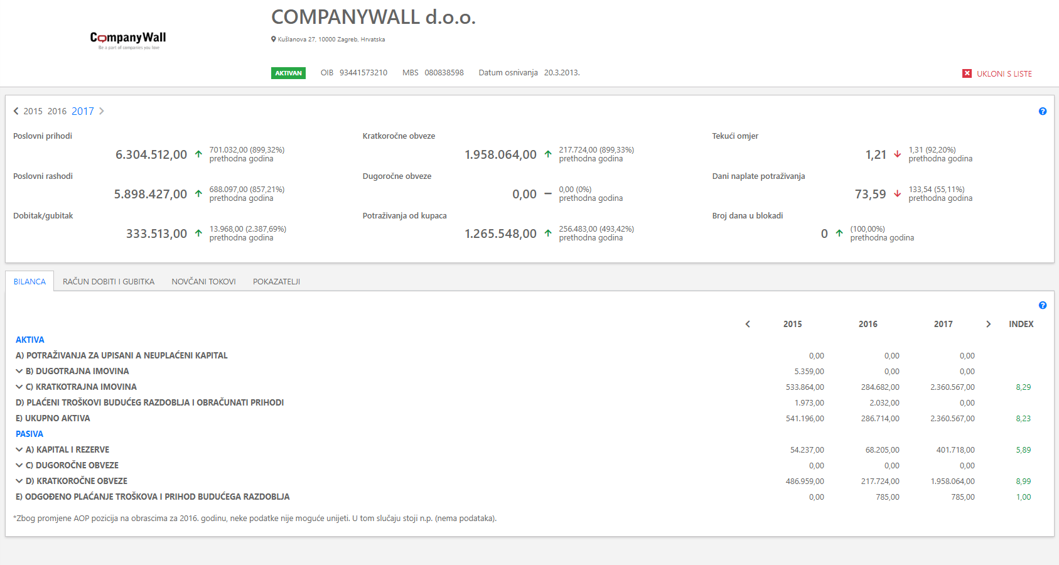Screen dimensions: 1059x565
Task: Select year 2017 in summary selector
Action: click(x=83, y=111)
